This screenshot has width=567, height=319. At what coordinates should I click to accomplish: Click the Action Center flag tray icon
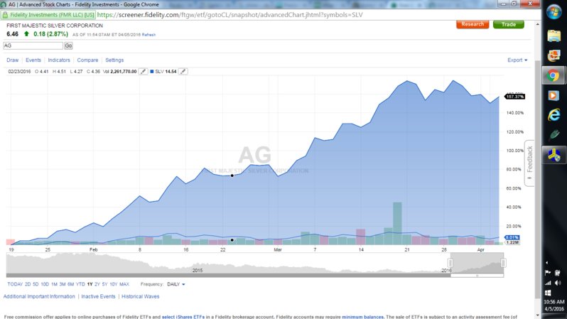(548, 273)
